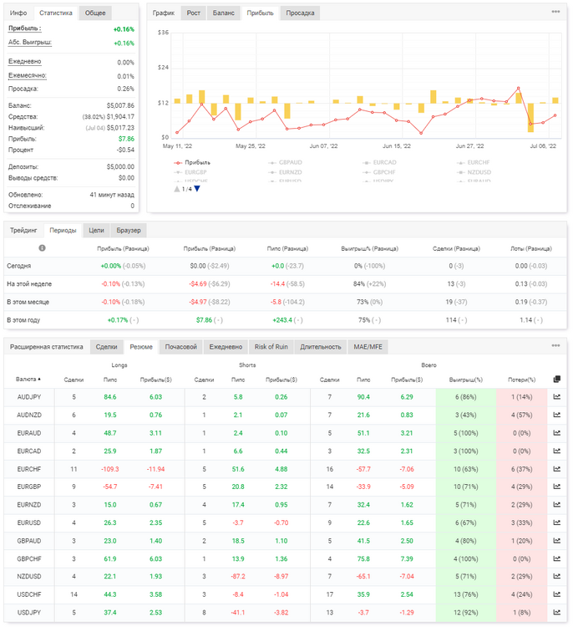
Task: Open chart icon for USDJPY row
Action: tap(556, 612)
